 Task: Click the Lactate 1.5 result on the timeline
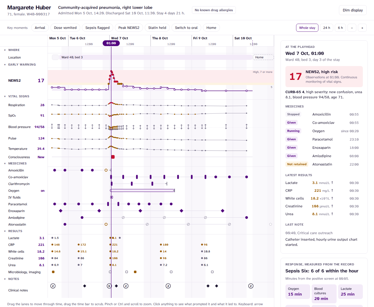[55, 238]
